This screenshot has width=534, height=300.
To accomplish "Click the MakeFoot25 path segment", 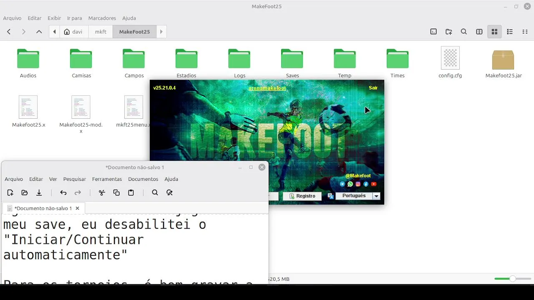I will 134,32.
